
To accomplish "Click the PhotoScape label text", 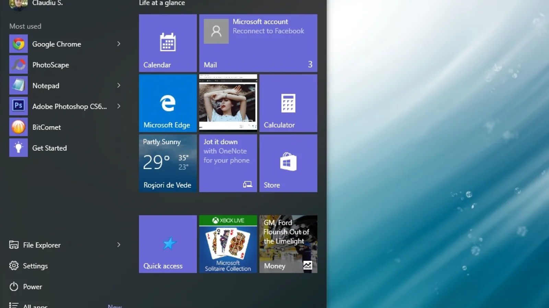I will [x=50, y=65].
